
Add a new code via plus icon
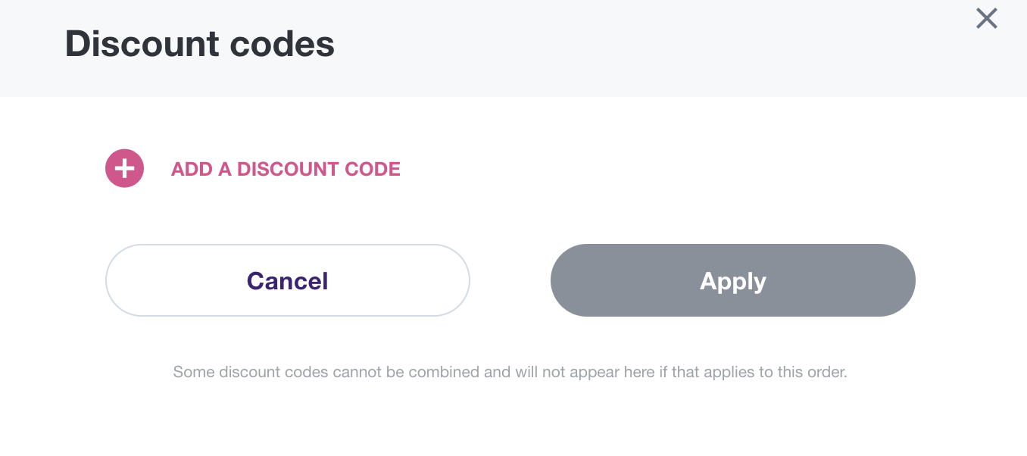point(124,168)
